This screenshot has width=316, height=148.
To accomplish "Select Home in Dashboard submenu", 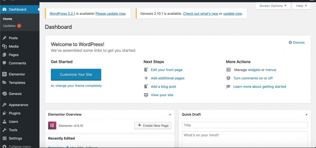I will [x=8, y=19].
